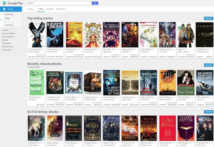Open My wishlist link
214x147 pixels.
(x=6, y=43)
